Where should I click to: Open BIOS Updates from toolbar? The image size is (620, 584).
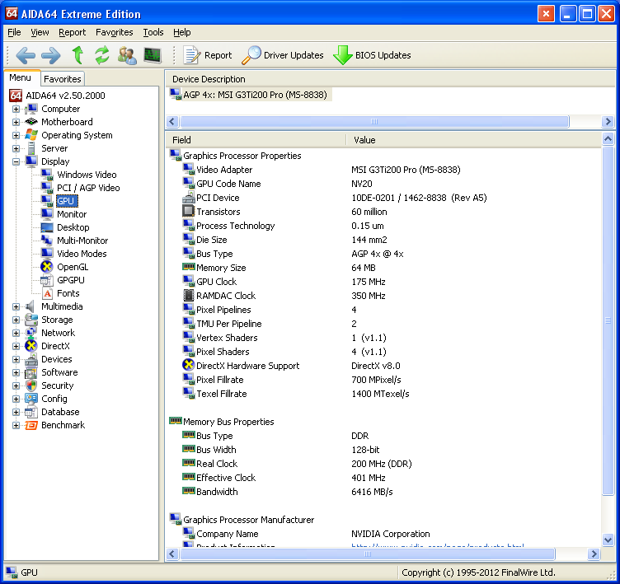point(372,55)
